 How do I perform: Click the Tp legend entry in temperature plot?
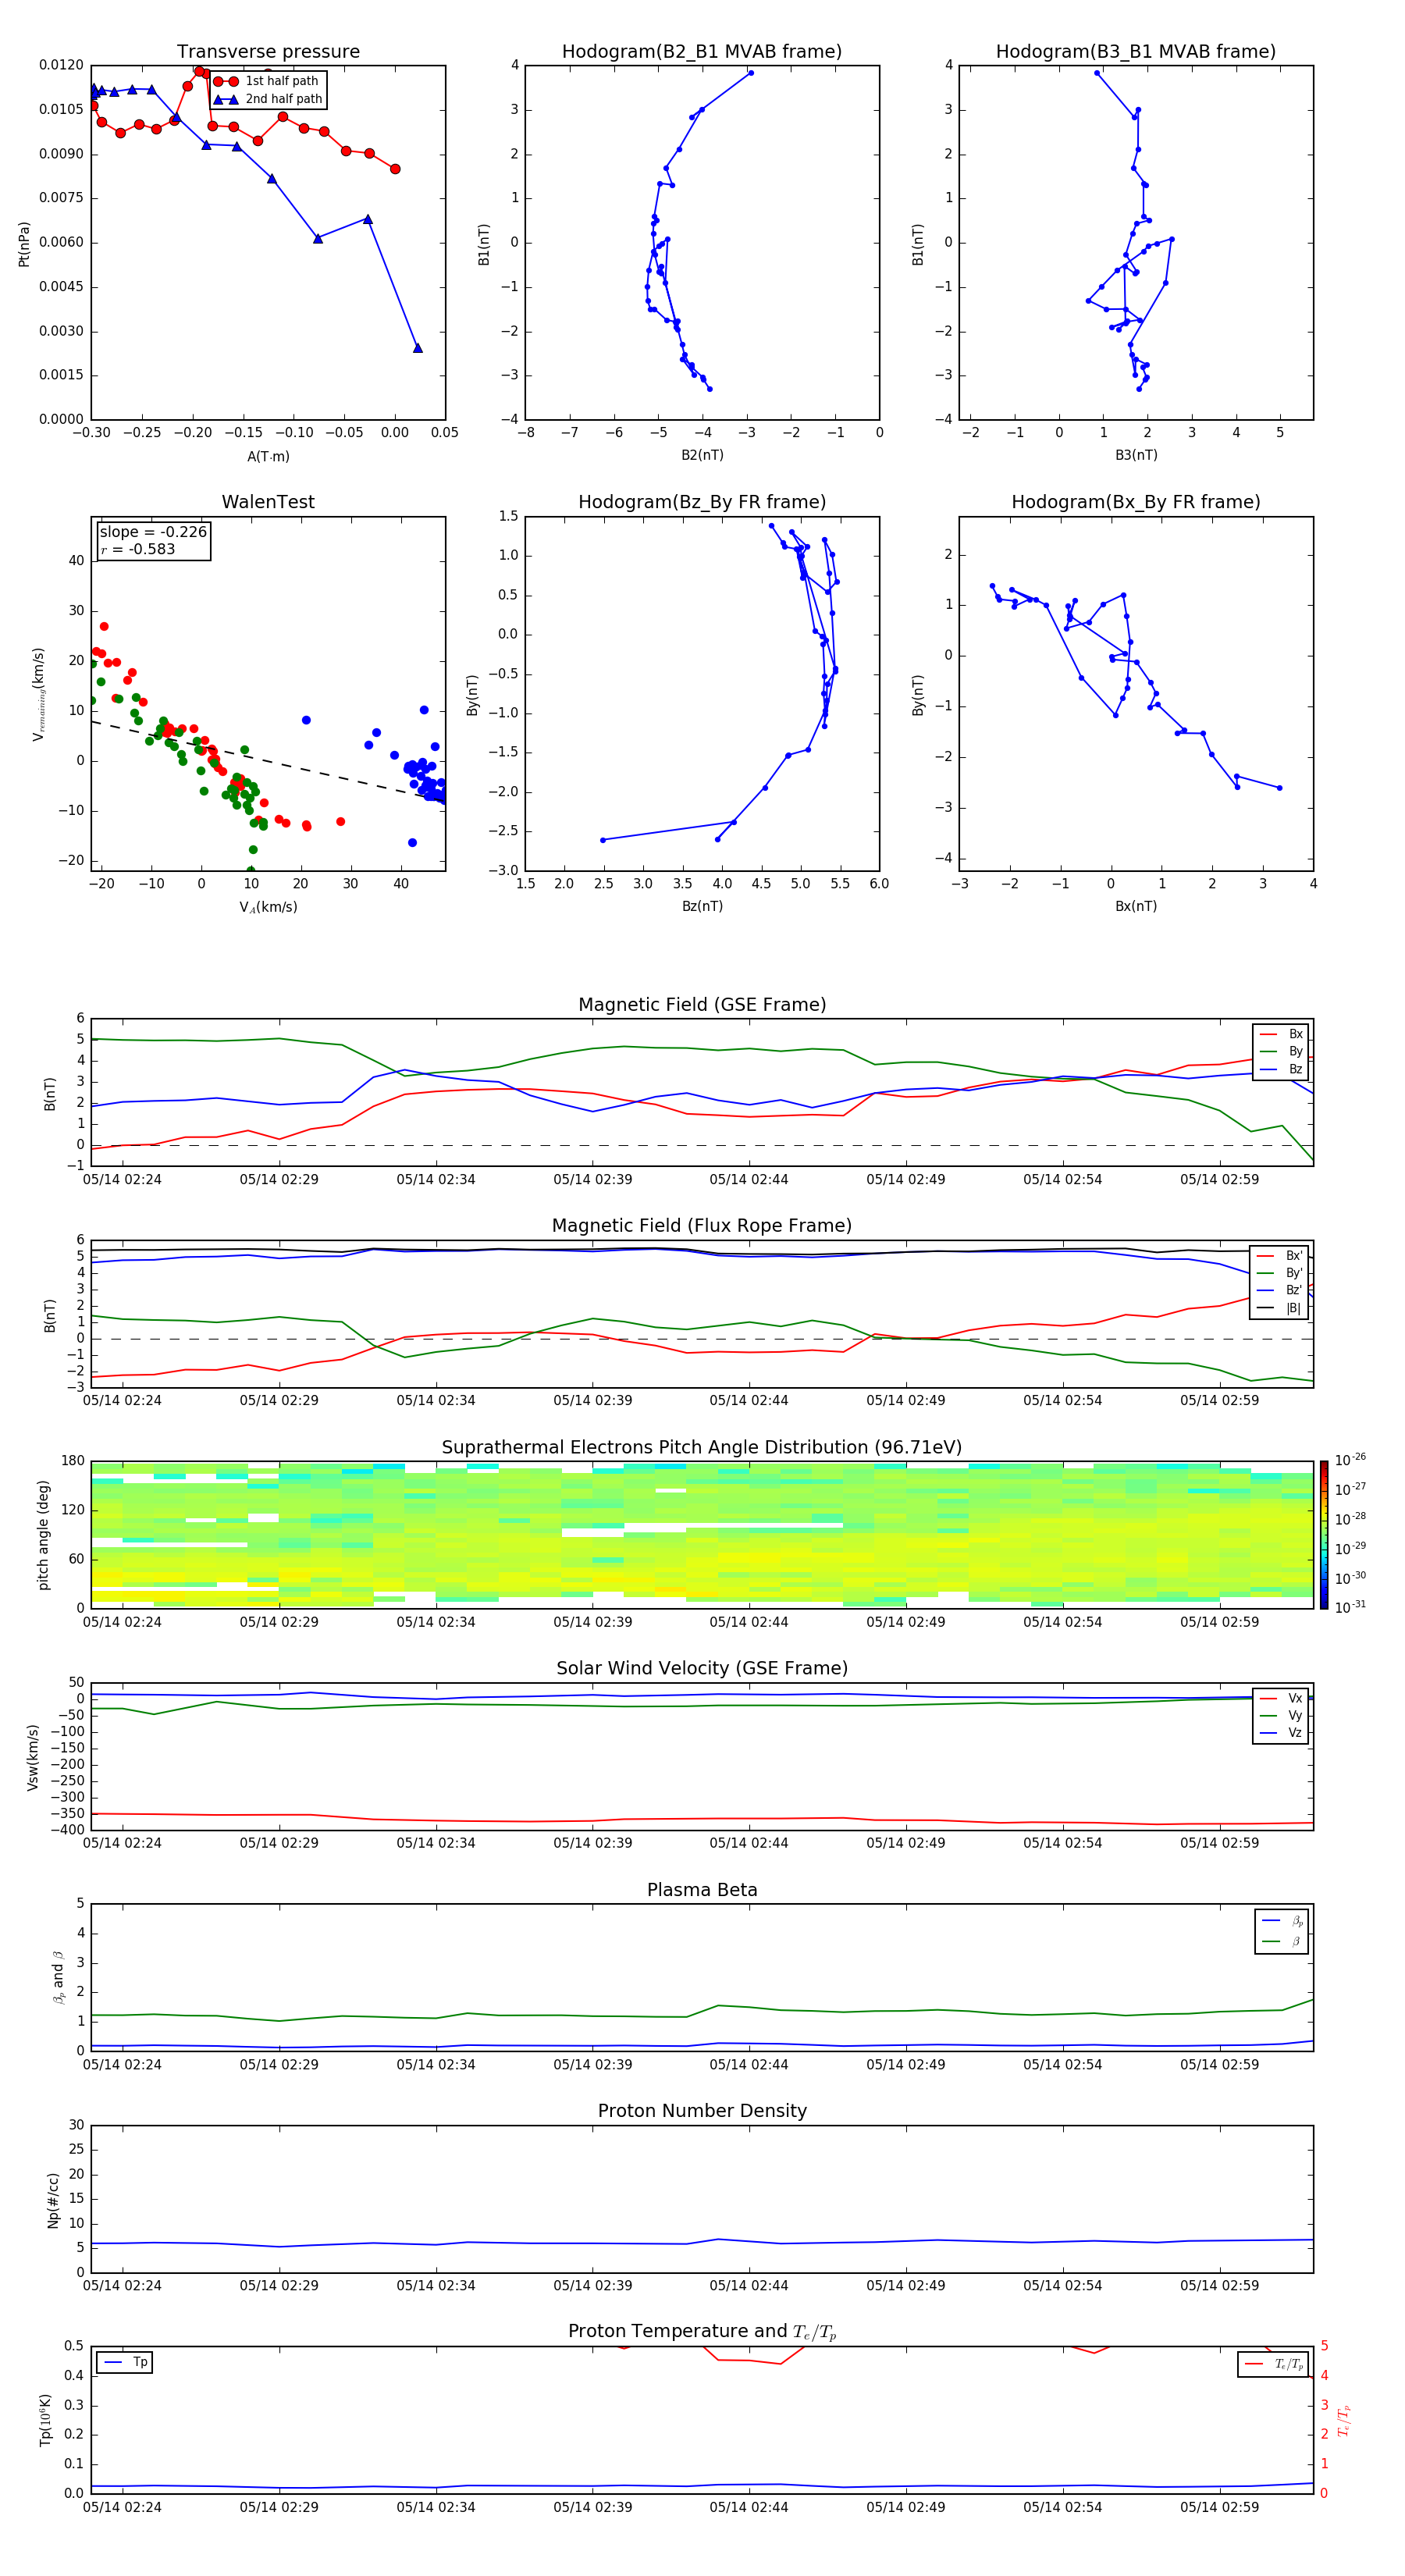[x=125, y=2362]
